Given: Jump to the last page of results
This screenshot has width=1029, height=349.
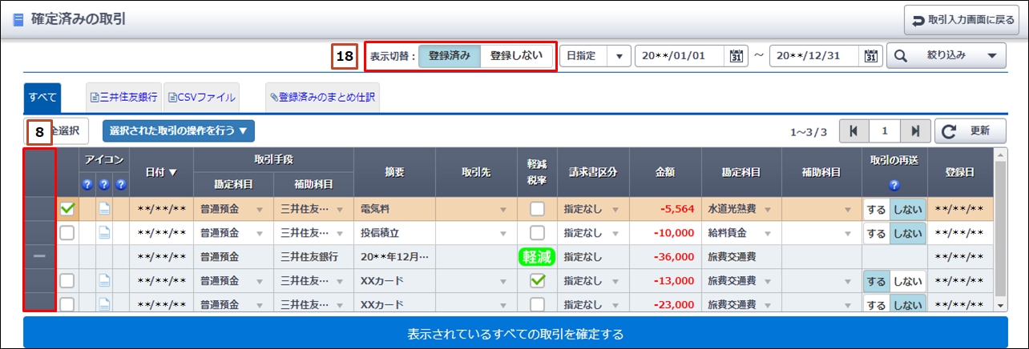Looking at the screenshot, I should click(x=914, y=130).
